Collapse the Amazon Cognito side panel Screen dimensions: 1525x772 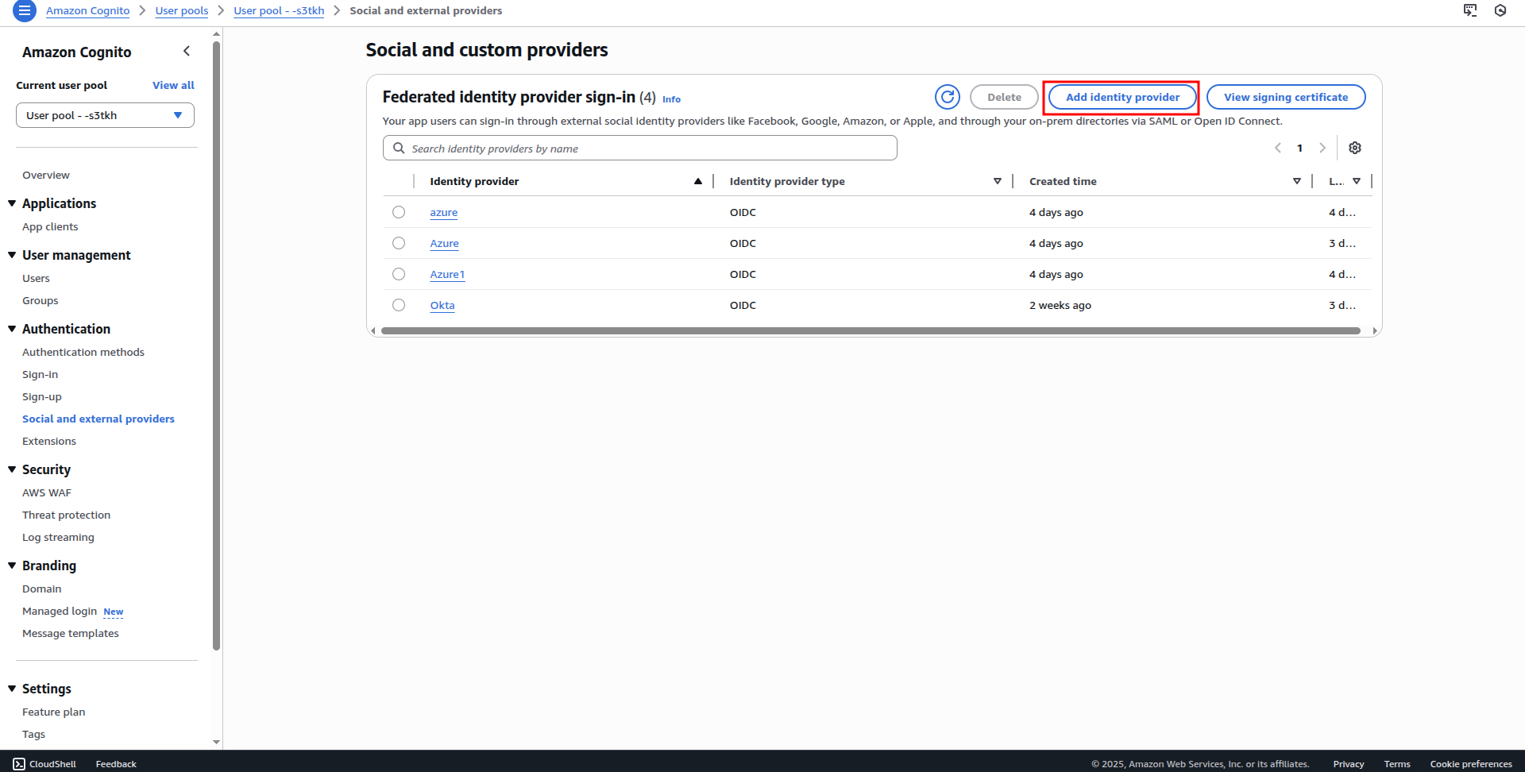point(187,52)
